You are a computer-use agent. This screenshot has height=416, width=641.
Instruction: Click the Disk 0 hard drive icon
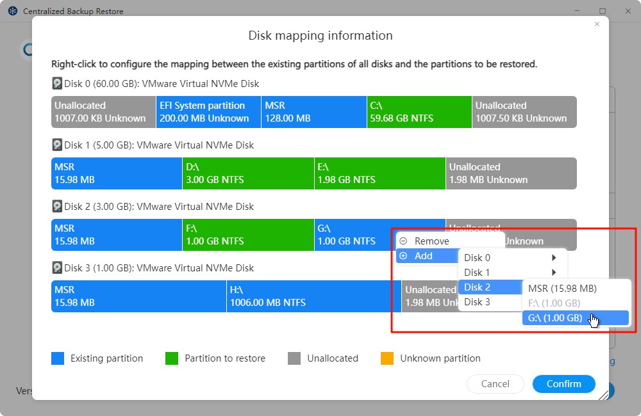pos(57,84)
